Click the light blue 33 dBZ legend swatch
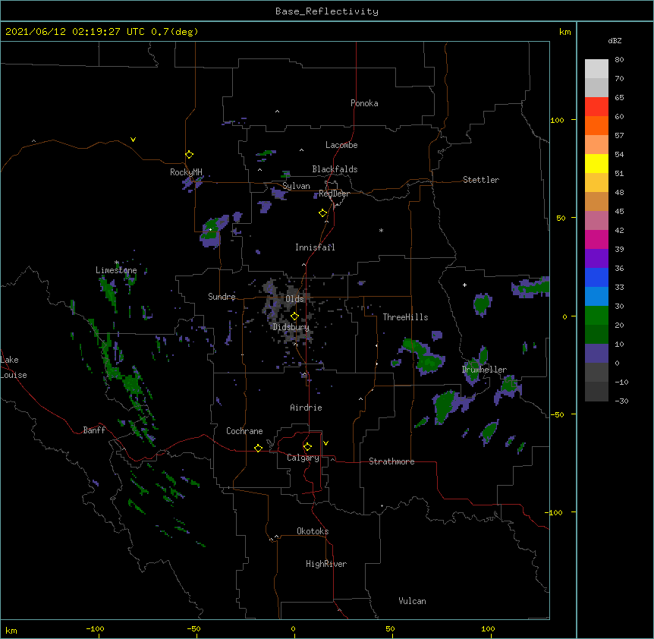Viewport: 654px width, 639px height. (596, 296)
